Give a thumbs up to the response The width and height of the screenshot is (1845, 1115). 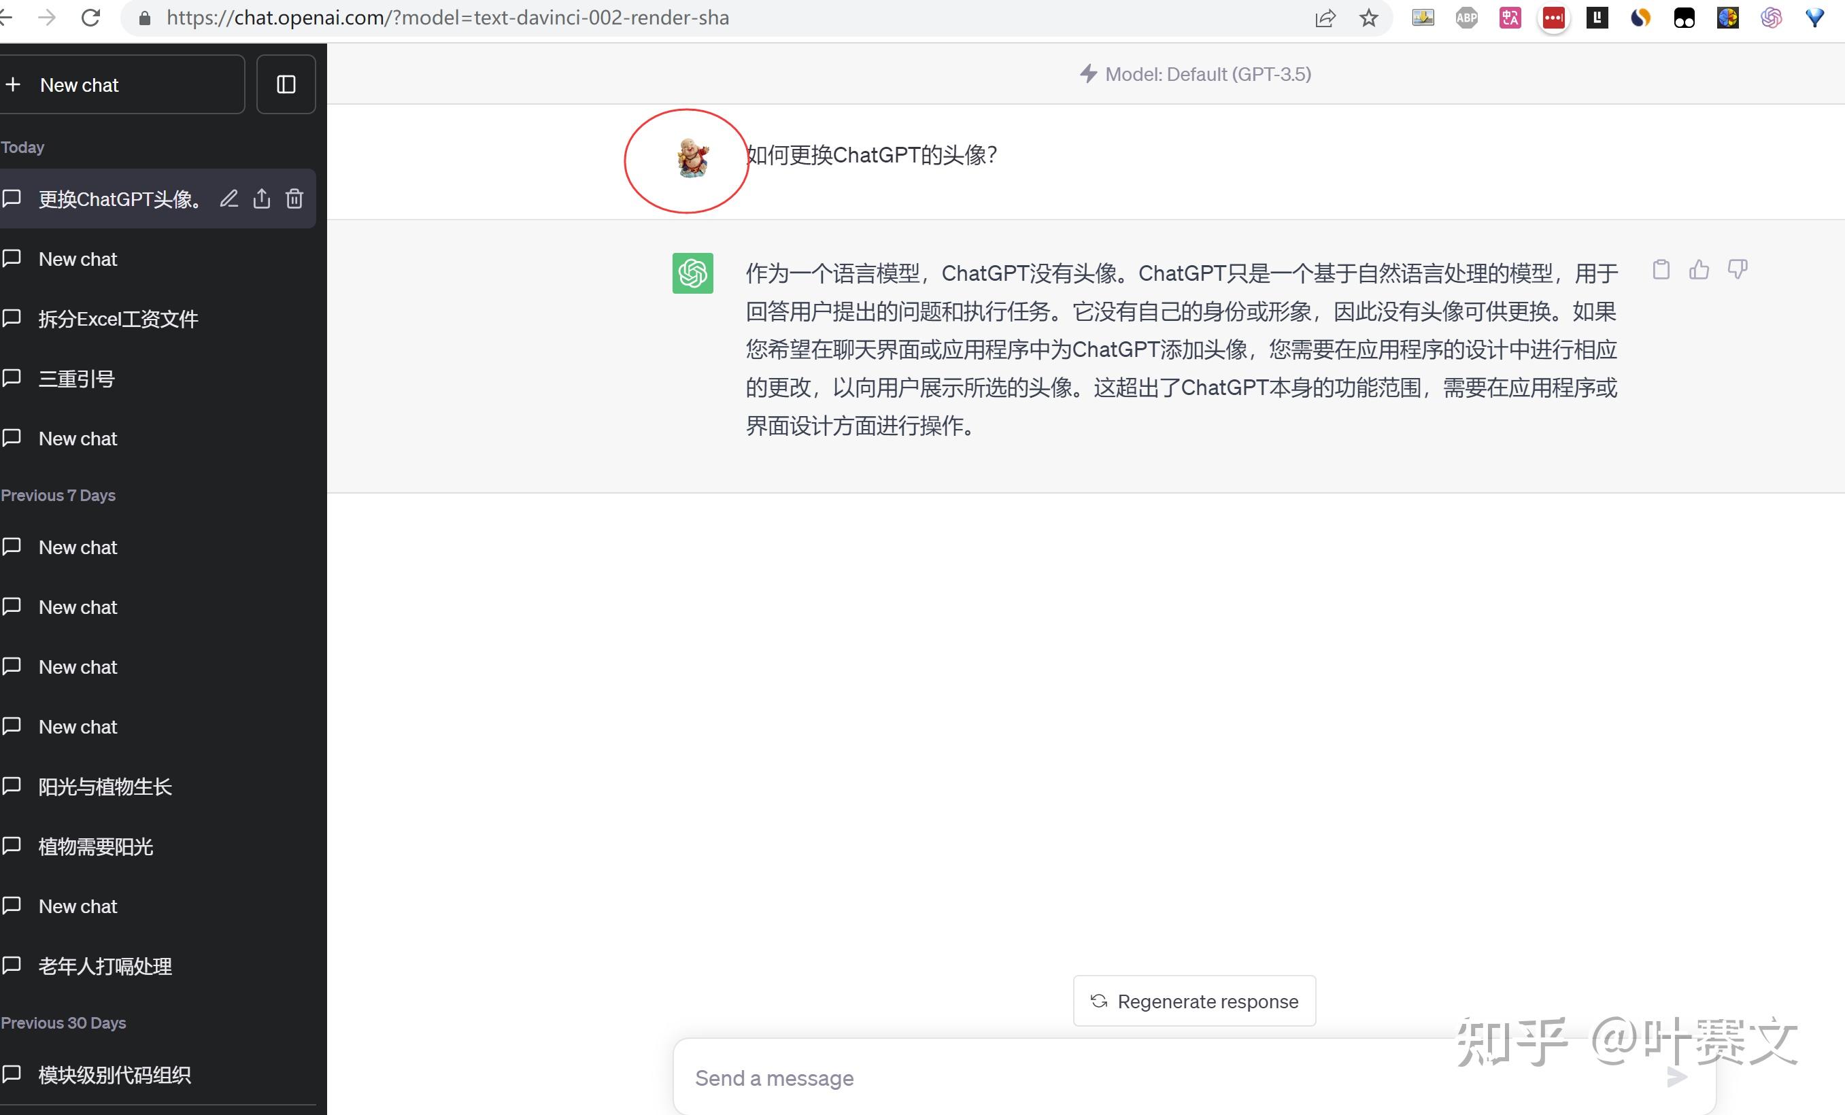(1699, 270)
